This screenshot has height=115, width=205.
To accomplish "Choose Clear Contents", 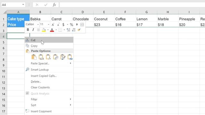I will pyautogui.click(x=49, y=87).
